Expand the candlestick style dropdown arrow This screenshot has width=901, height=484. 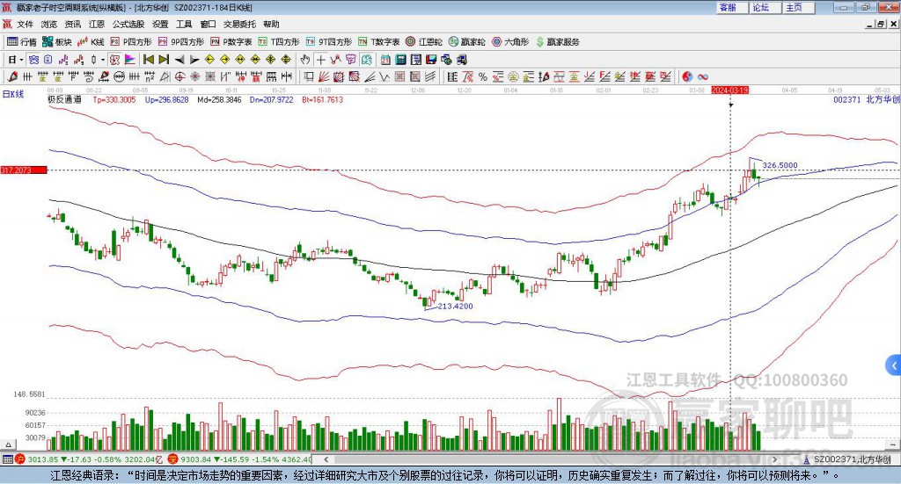pyautogui.click(x=103, y=60)
